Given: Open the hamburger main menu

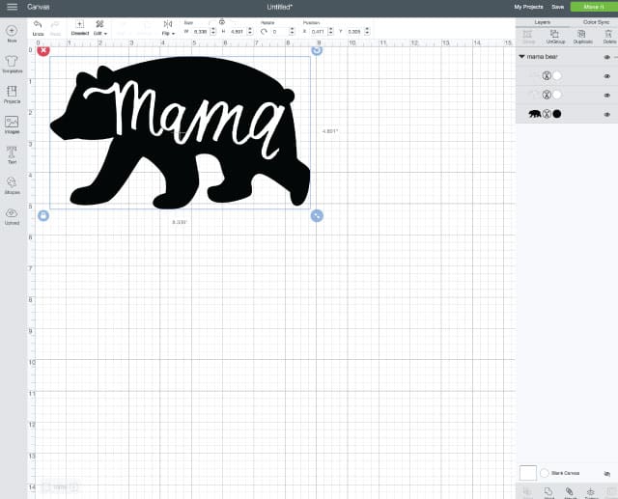Looking at the screenshot, I should [x=13, y=7].
